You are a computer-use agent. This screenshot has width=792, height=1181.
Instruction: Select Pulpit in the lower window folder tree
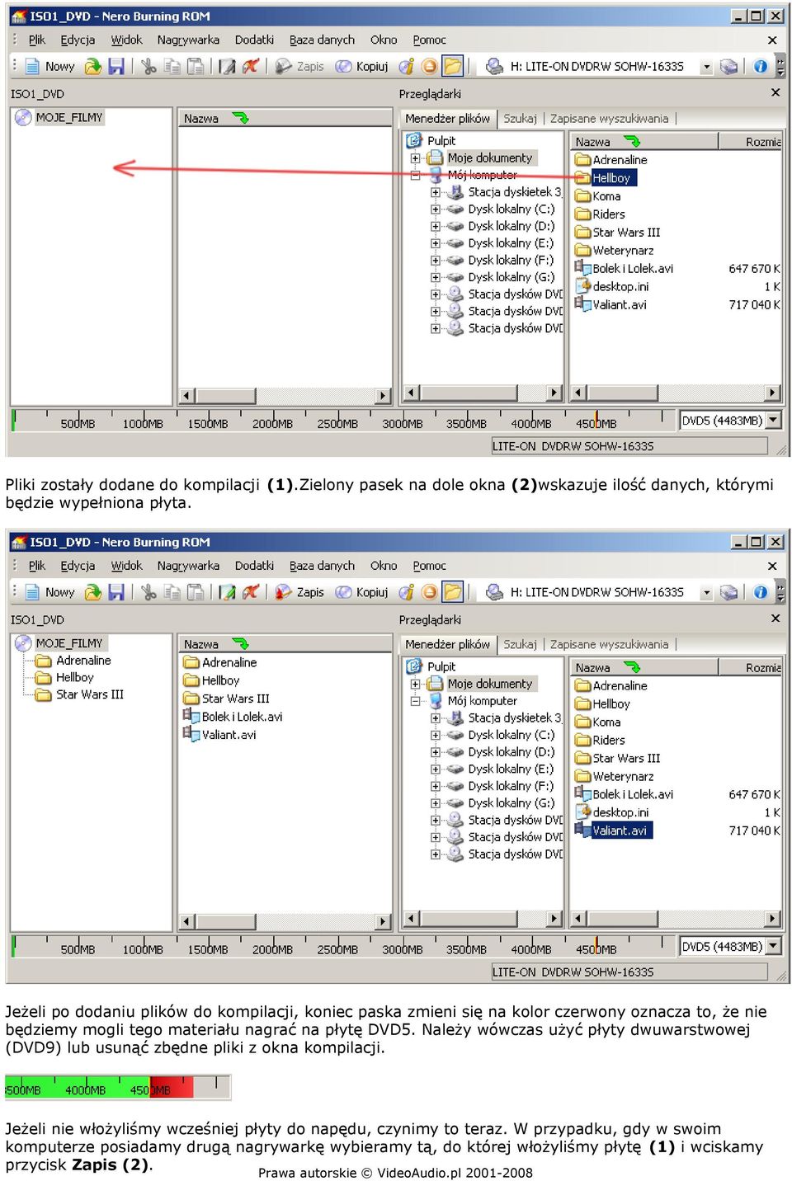(432, 667)
